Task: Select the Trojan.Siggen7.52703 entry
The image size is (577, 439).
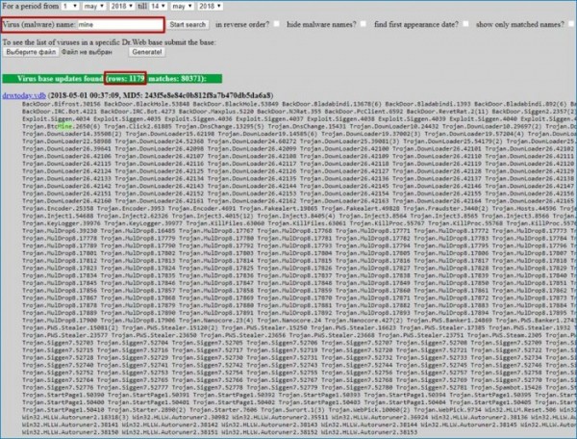Action: [x=58, y=343]
